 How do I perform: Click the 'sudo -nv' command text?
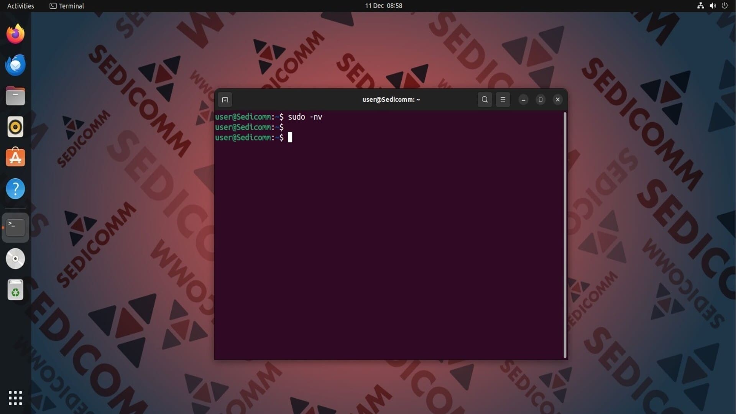(x=305, y=117)
